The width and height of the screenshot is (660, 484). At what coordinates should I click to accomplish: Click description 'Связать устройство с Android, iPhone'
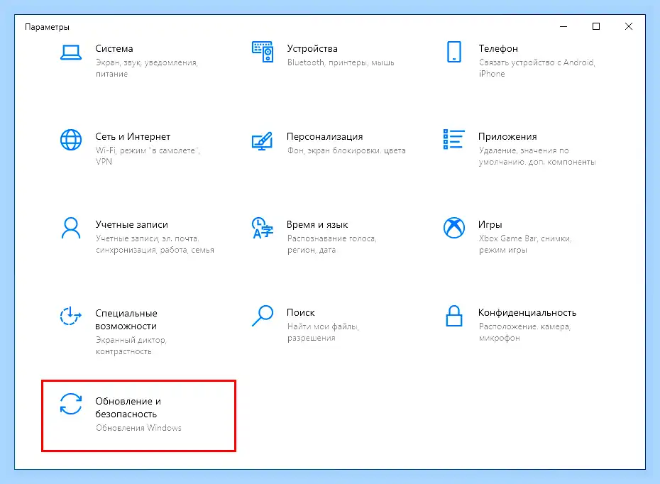click(537, 68)
